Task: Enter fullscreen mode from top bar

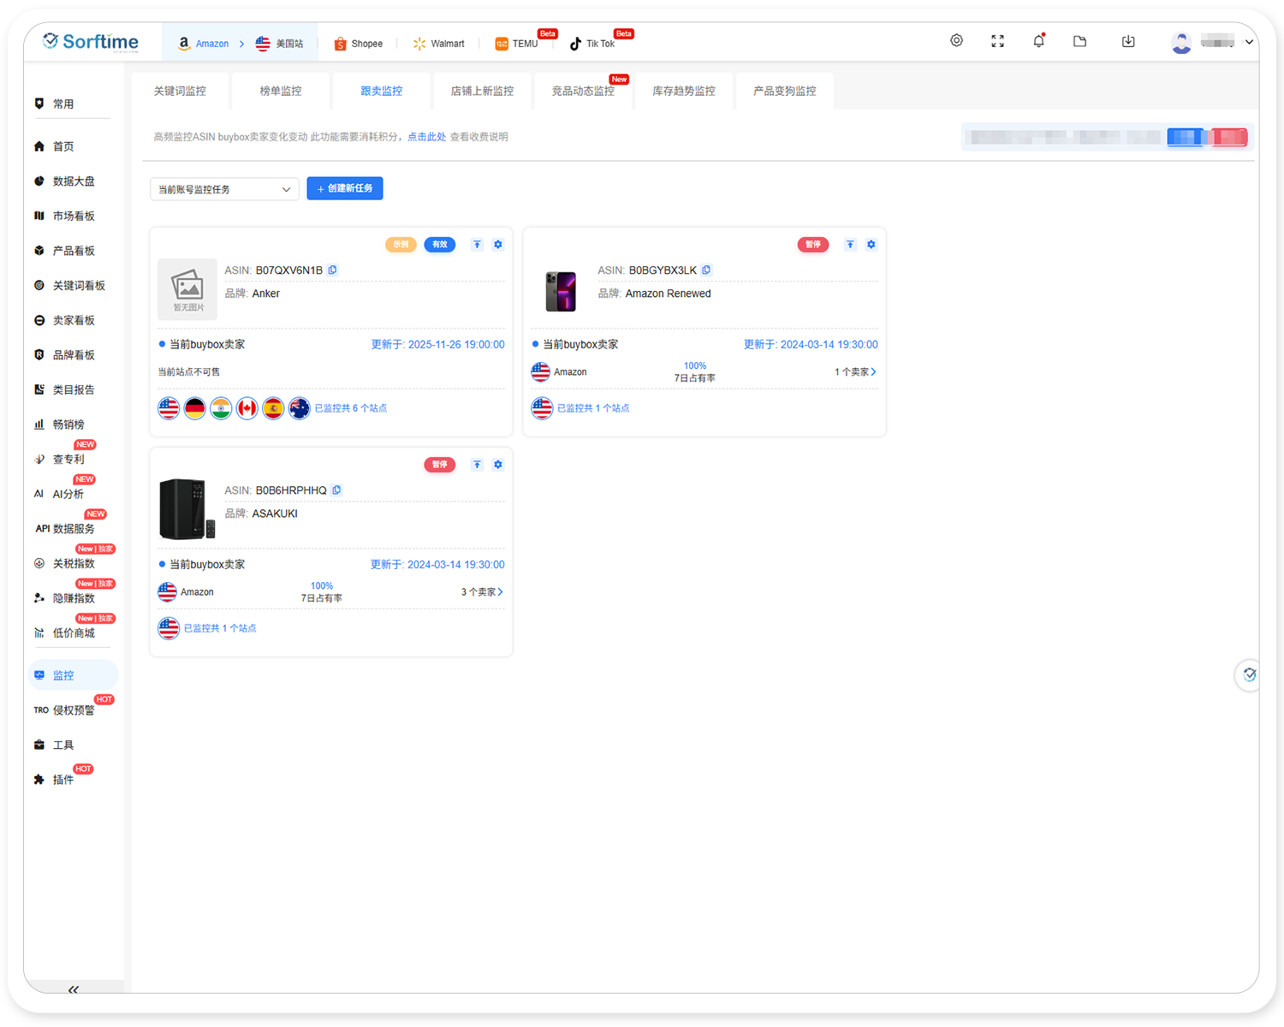Action: click(997, 41)
